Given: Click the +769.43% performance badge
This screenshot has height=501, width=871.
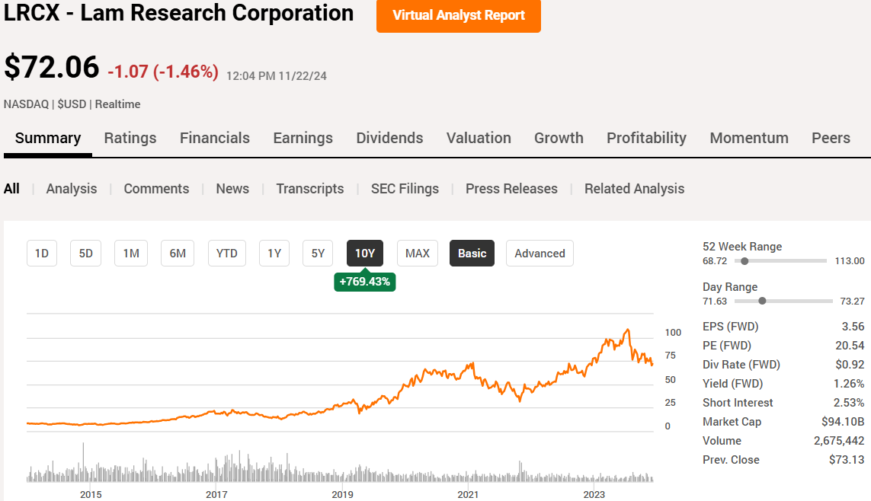Looking at the screenshot, I should pyautogui.click(x=364, y=282).
